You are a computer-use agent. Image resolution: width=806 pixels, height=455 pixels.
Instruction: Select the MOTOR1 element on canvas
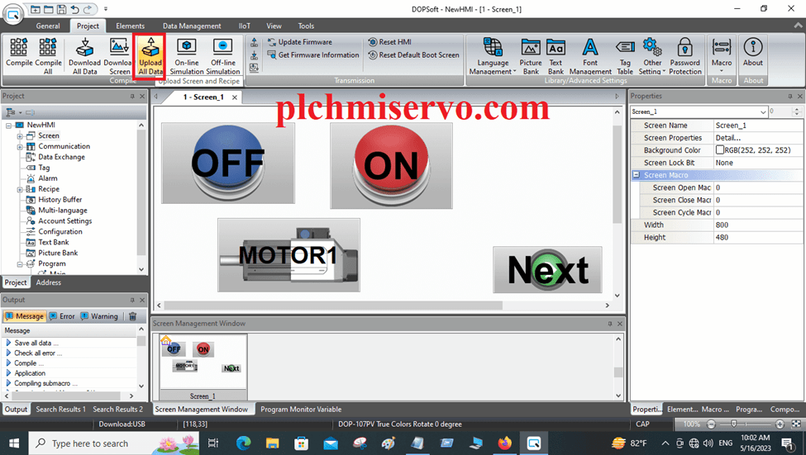coord(289,255)
